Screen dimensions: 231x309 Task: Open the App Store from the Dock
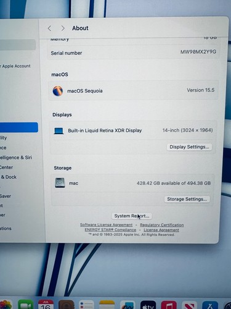click(x=209, y=305)
